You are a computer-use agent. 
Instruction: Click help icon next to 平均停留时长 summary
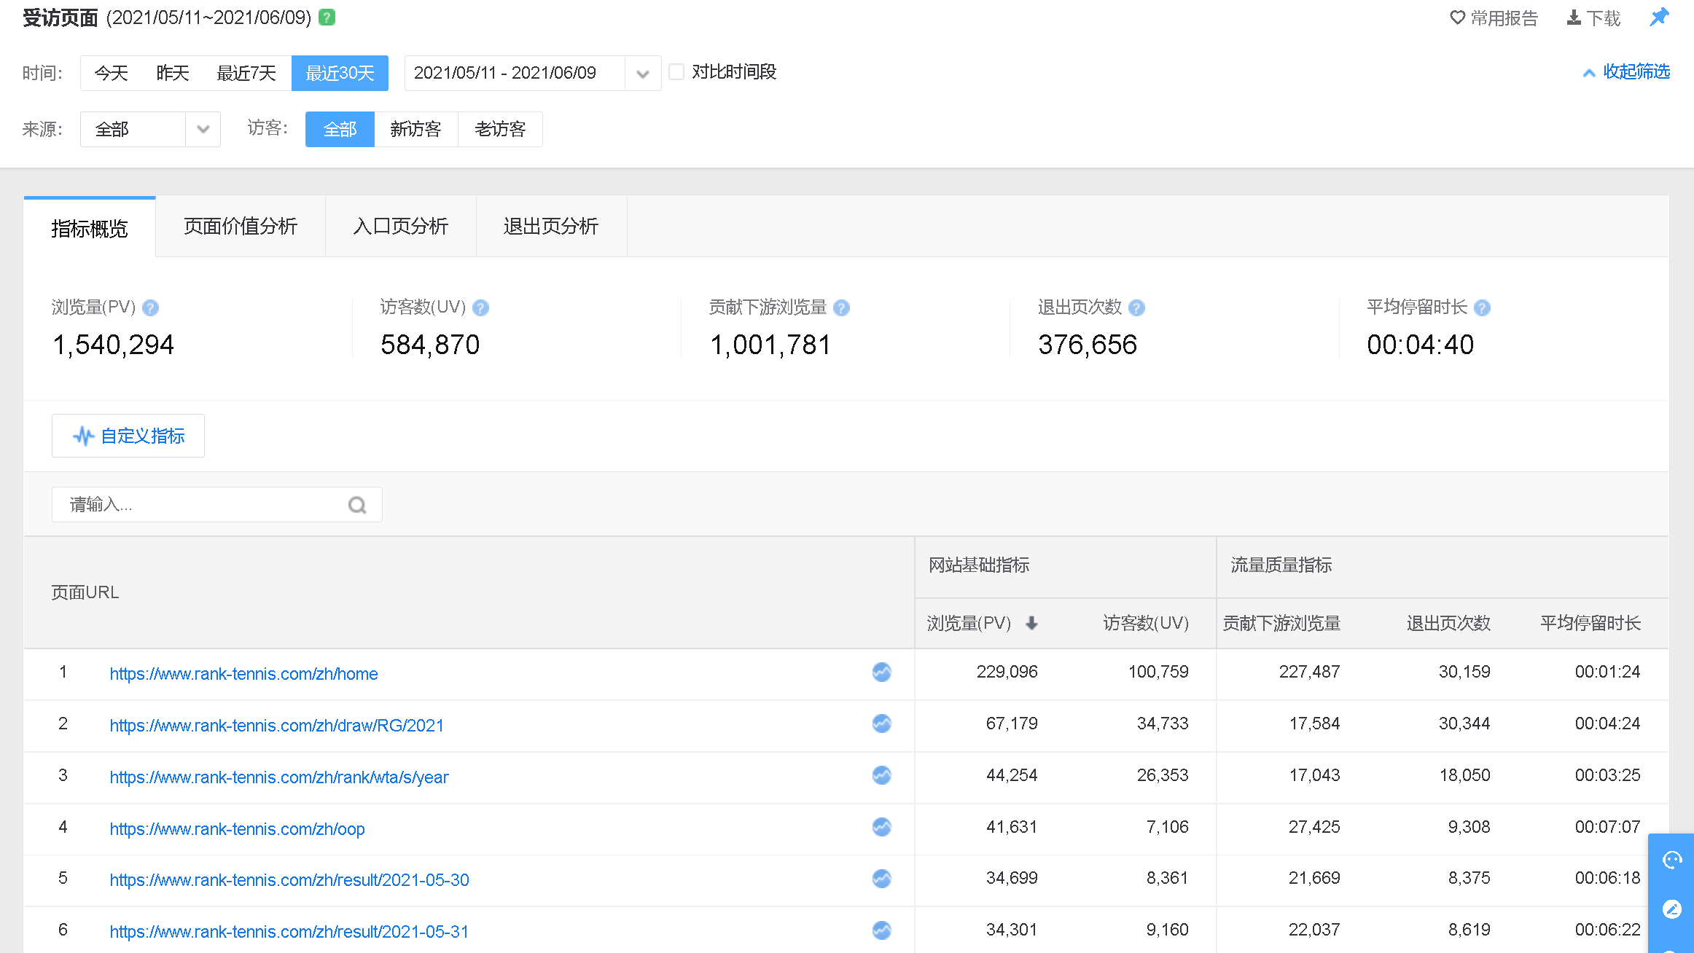tap(1482, 308)
